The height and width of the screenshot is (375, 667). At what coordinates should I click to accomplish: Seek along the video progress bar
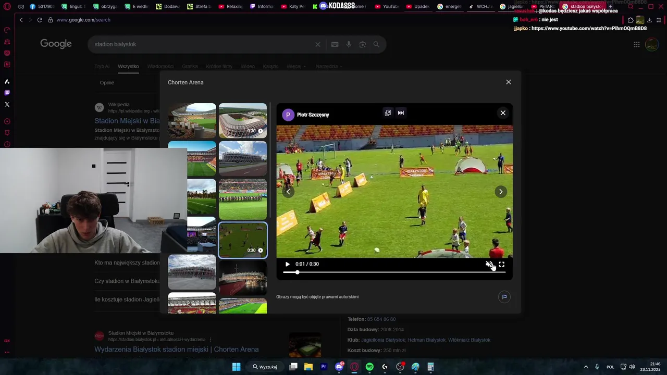coord(394,272)
